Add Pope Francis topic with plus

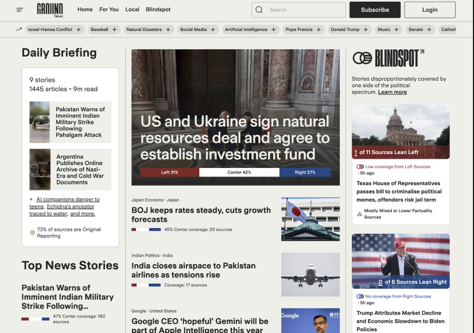(x=318, y=30)
